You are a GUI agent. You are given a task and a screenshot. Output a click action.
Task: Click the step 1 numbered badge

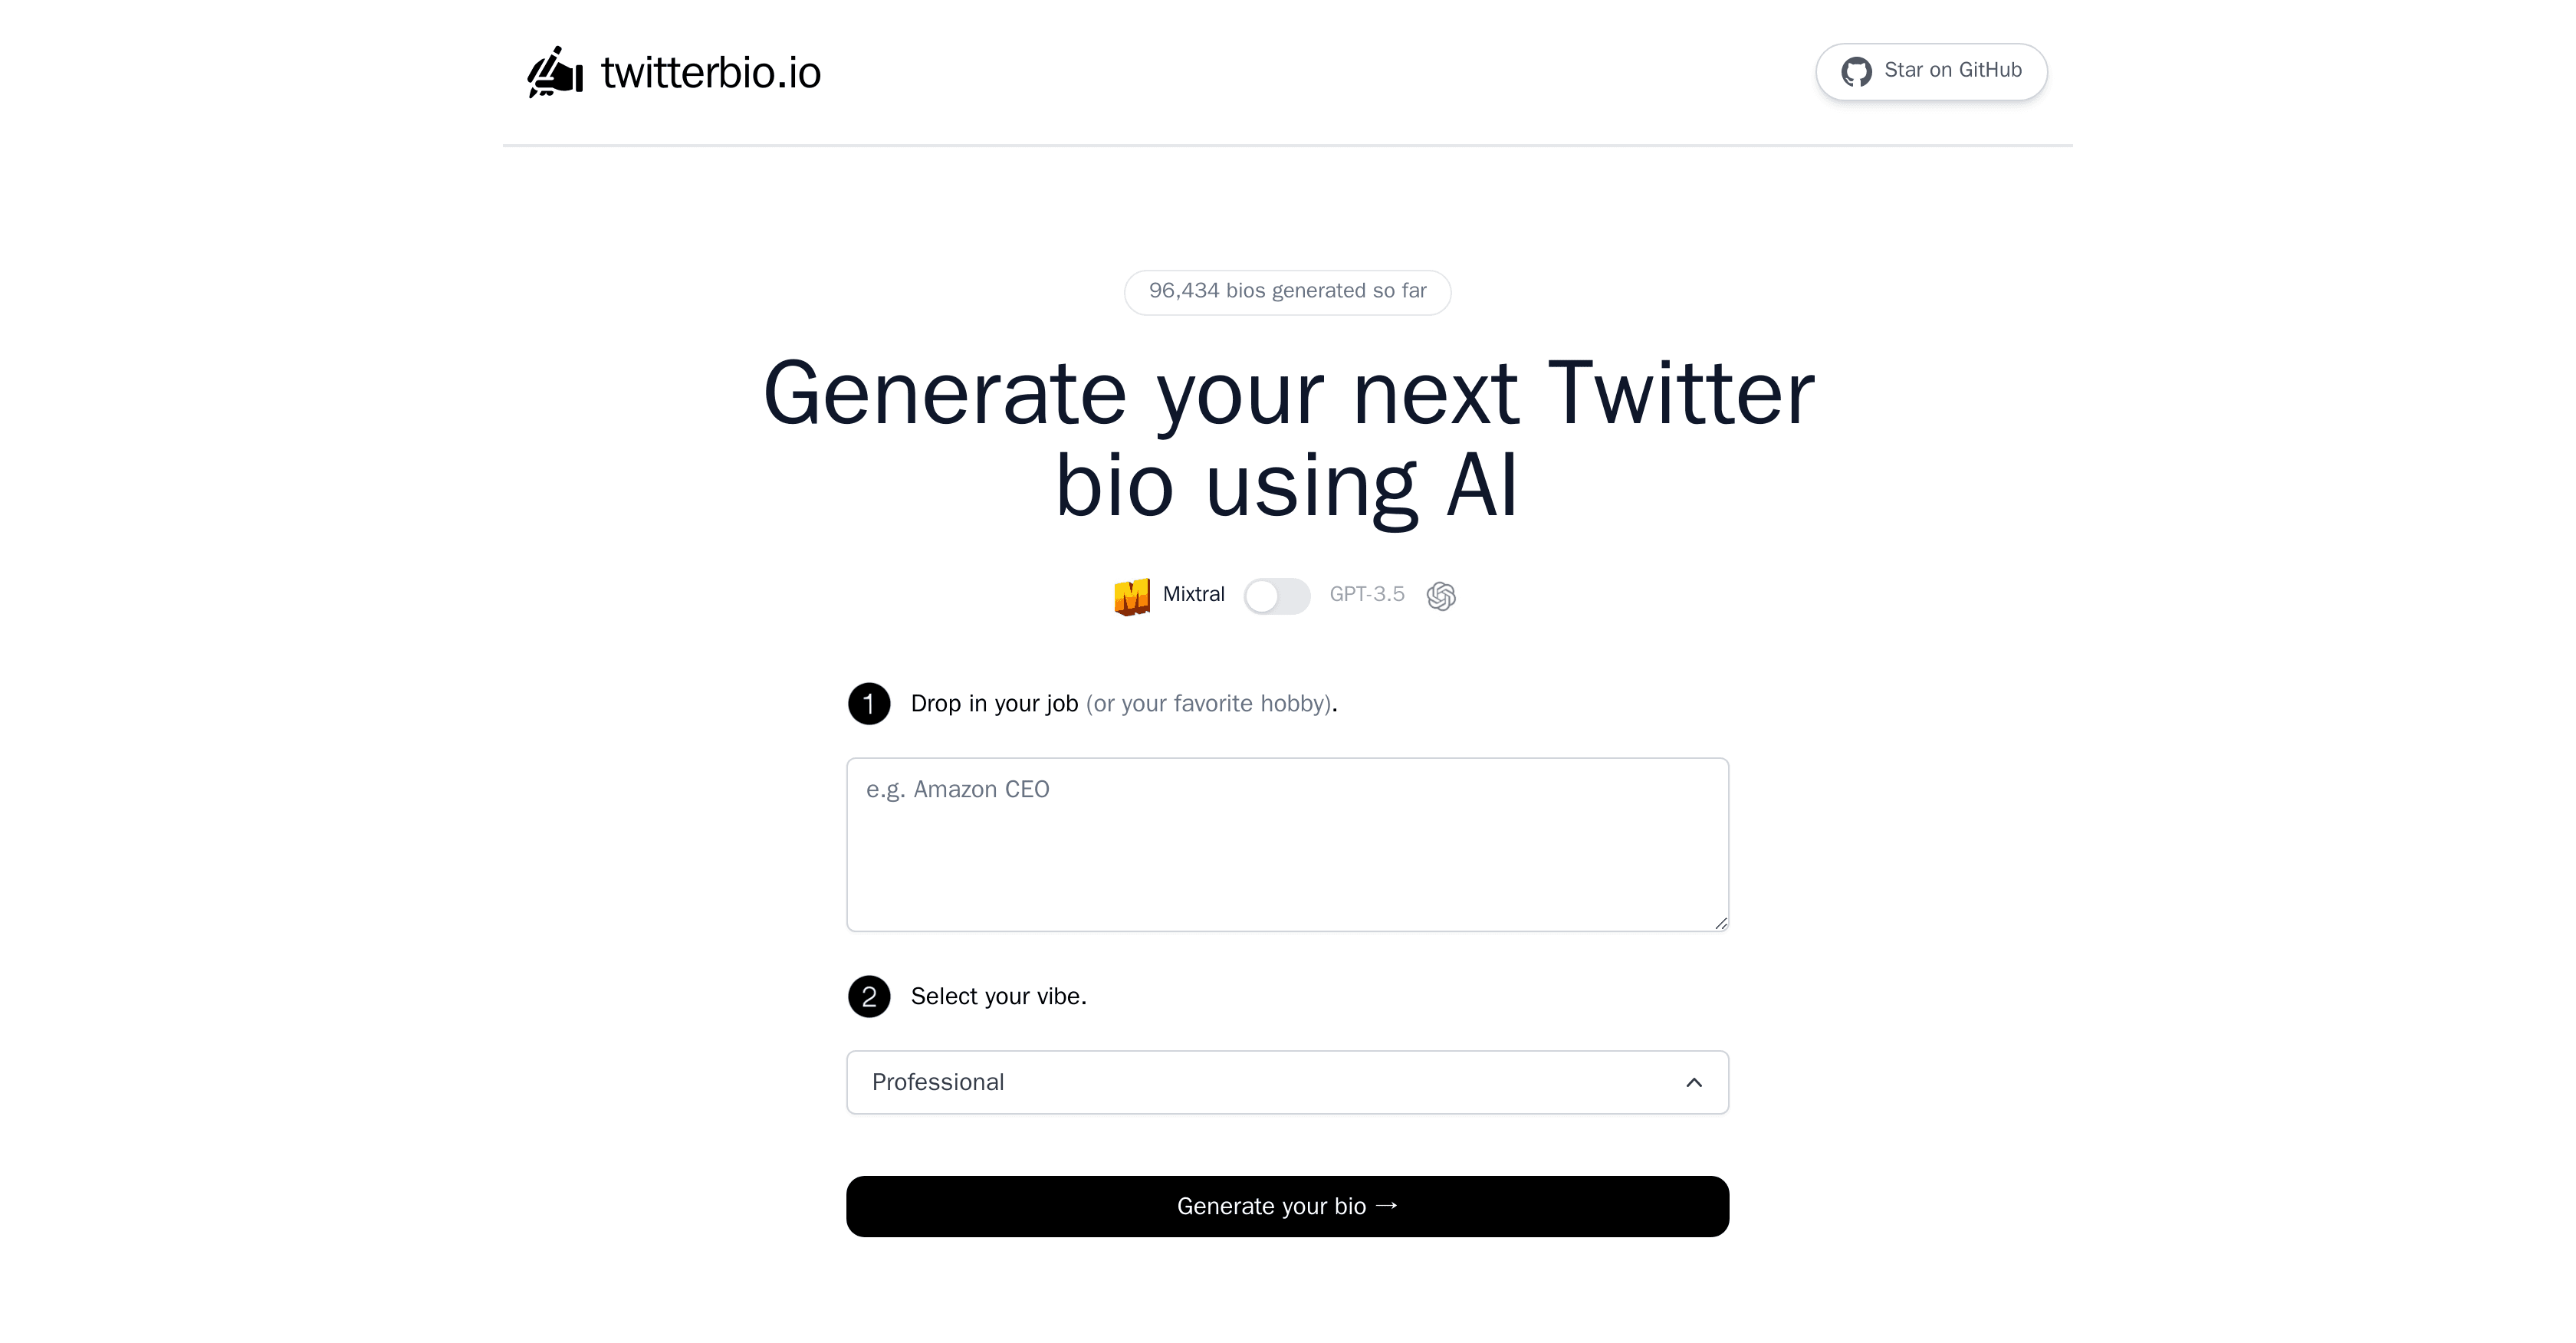coord(869,703)
